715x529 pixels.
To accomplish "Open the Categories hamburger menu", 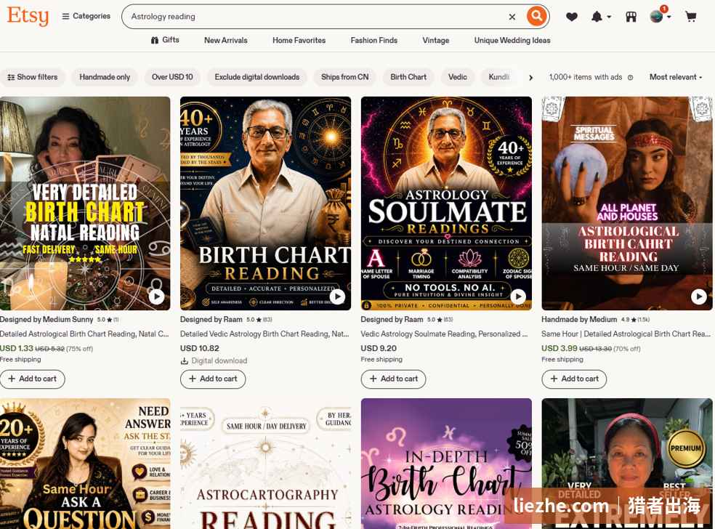I will 86,17.
